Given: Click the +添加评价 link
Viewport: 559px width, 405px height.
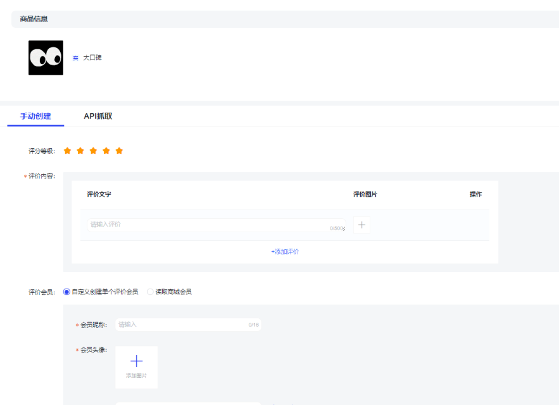Looking at the screenshot, I should 285,251.
